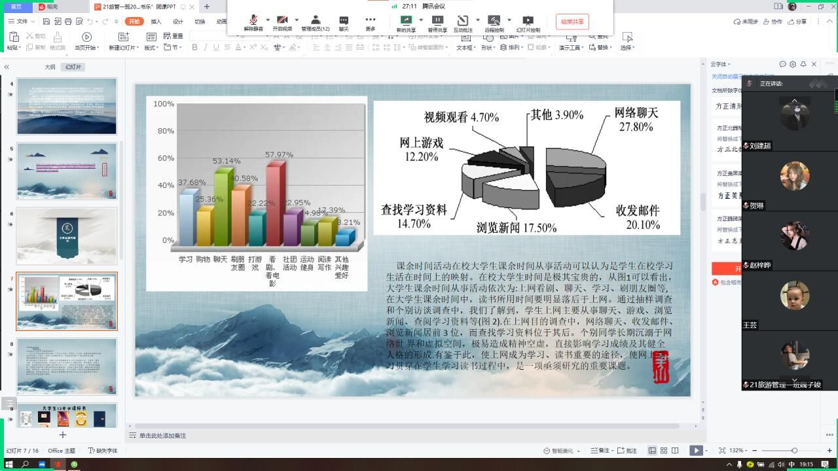The image size is (838, 471).
Task: Select slide 5 thumbnail in slide panel
Action: pos(67,171)
